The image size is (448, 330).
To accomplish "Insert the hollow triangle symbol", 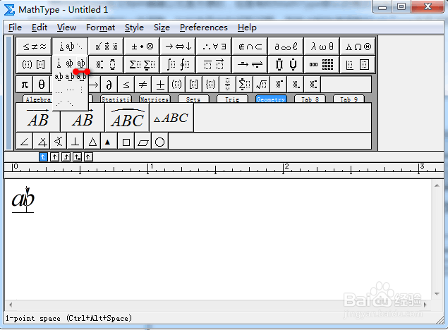I will pos(92,141).
